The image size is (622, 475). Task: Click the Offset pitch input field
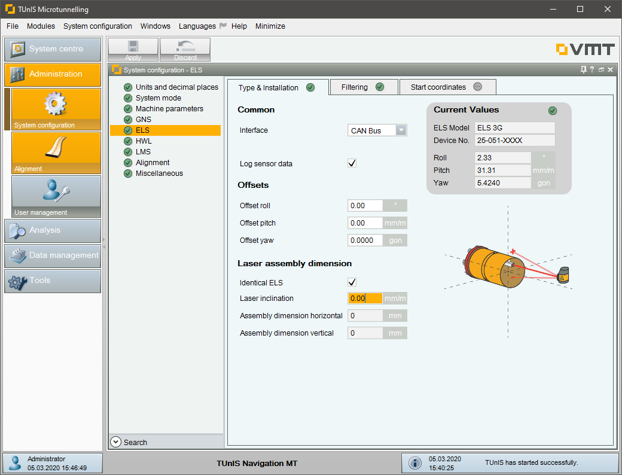point(365,223)
